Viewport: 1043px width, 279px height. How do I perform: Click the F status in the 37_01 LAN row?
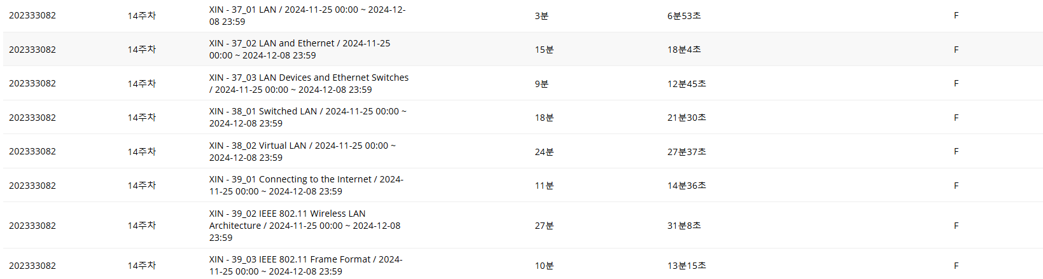click(x=956, y=15)
